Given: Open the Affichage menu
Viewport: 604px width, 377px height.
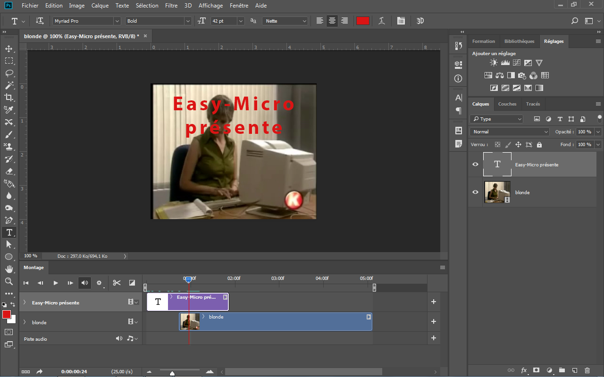Looking at the screenshot, I should pos(210,6).
